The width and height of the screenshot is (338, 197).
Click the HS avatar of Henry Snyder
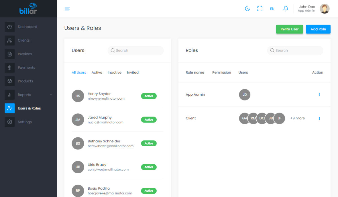tap(78, 96)
